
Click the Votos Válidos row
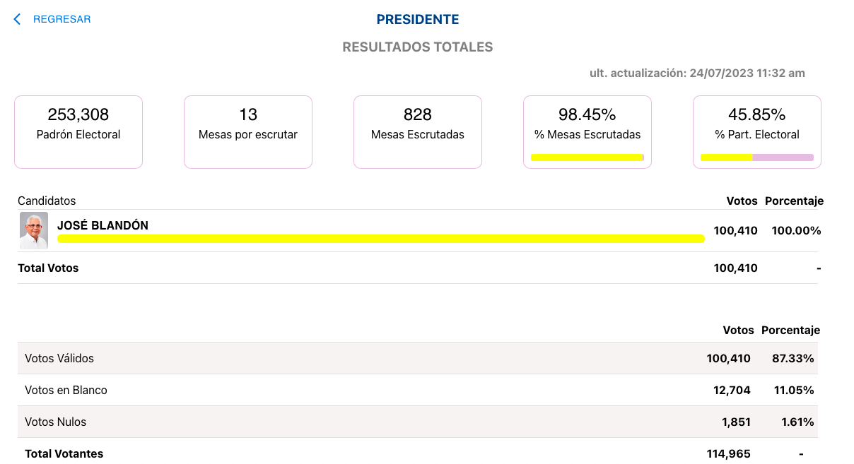(418, 358)
